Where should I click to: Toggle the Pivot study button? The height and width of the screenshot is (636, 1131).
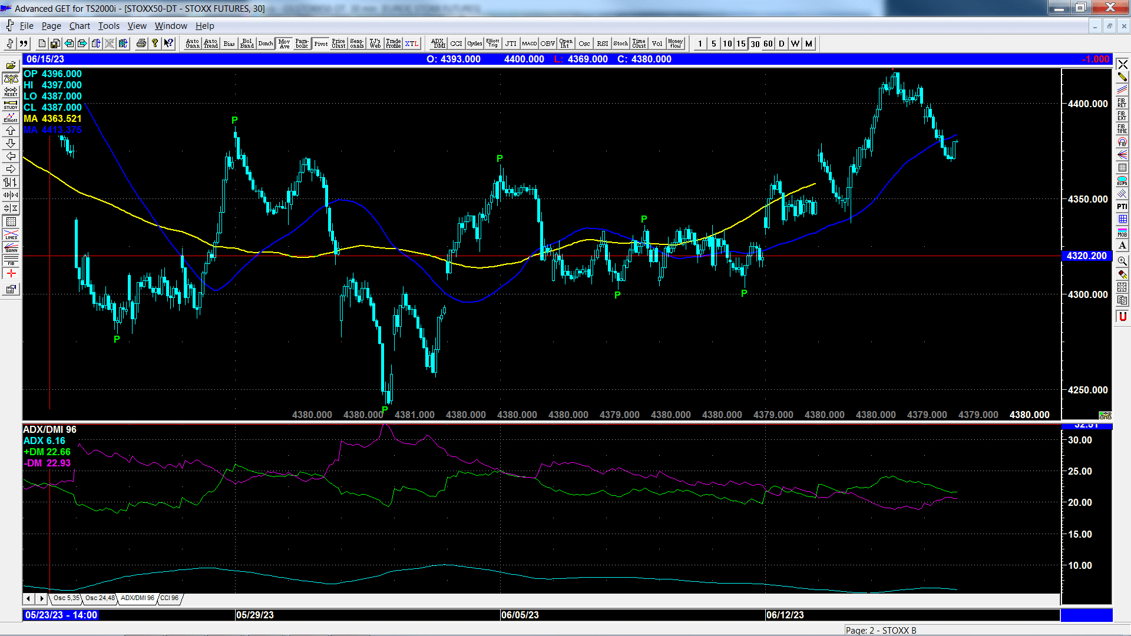(321, 44)
